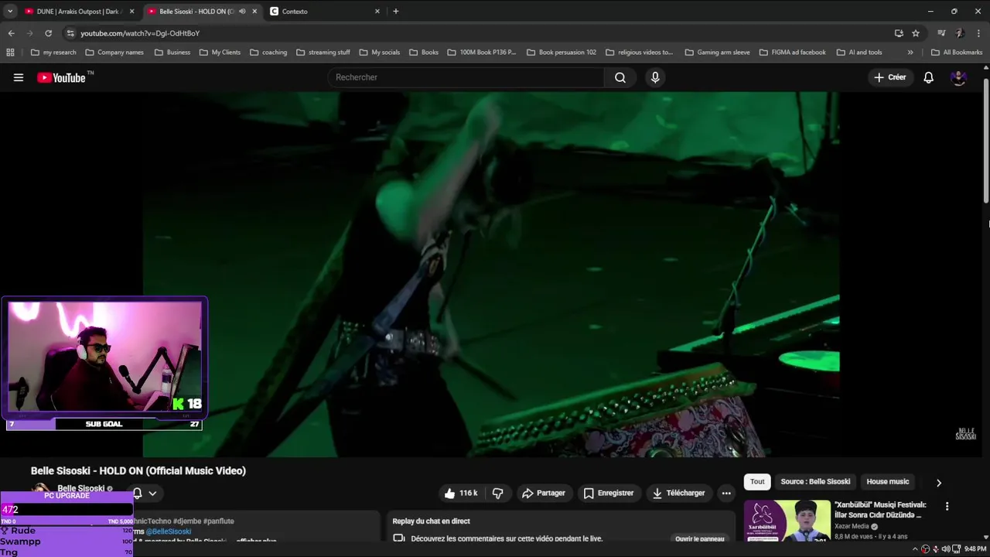
Task: Click the Créer button
Action: 889,77
